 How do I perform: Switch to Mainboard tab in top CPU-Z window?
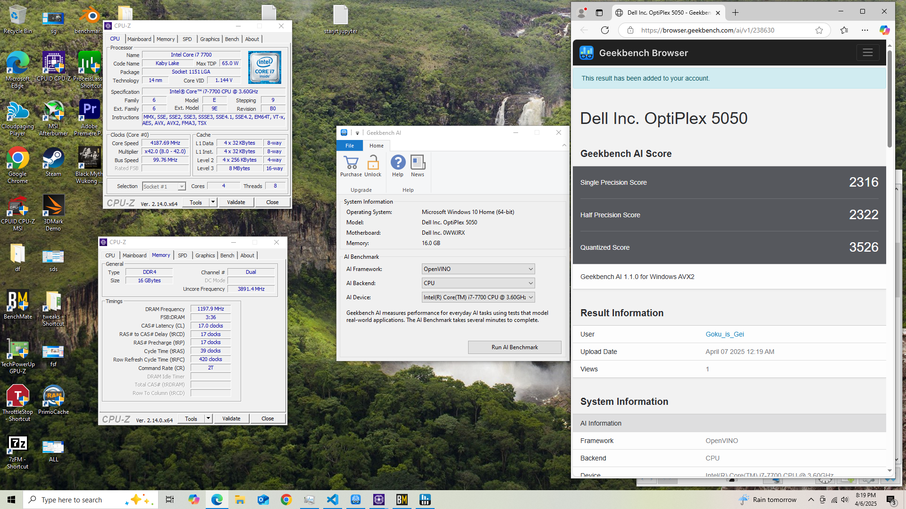click(139, 39)
